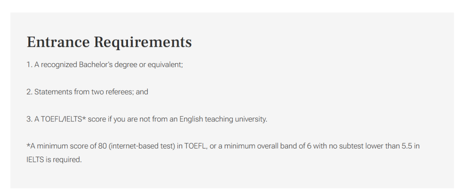Click the "Statements from two referees" line
Screen dimensions: 464x194
tap(87, 92)
